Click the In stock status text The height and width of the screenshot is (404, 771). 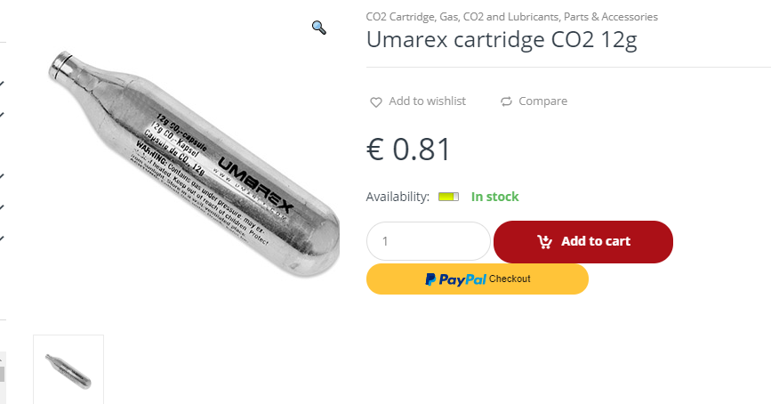pyautogui.click(x=494, y=197)
